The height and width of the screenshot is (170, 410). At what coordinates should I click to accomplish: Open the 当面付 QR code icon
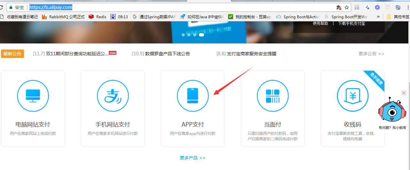click(273, 96)
